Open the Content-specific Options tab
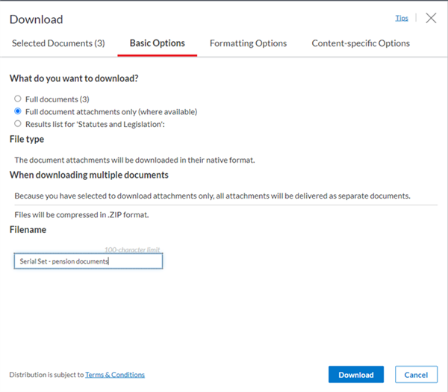Screen dimensions: 448x392 (361, 43)
